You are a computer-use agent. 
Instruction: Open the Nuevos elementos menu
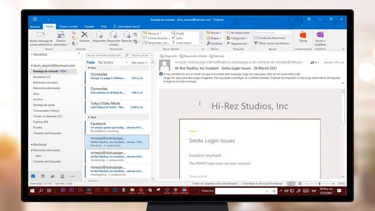point(61,39)
